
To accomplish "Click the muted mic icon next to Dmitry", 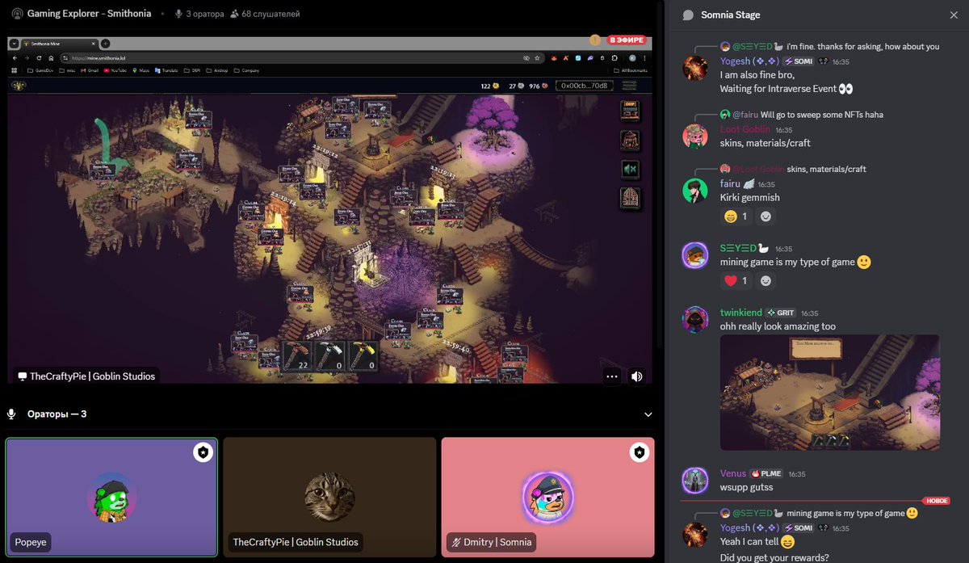I will click(456, 542).
